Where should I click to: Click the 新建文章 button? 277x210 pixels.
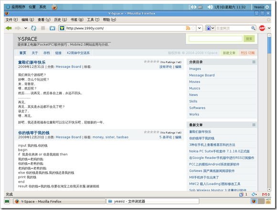coord(229,53)
